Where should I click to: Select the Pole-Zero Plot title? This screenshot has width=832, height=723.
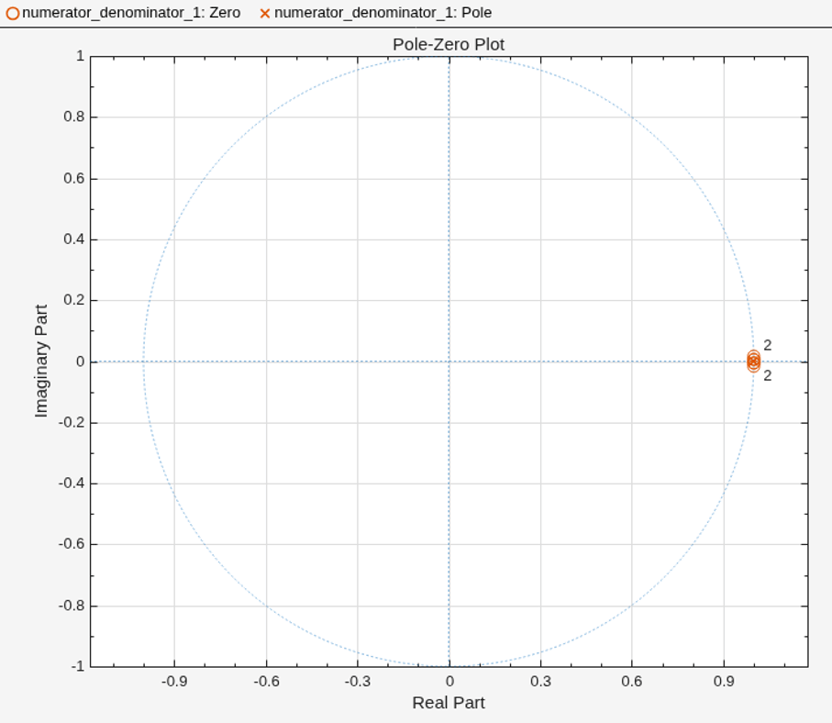449,45
